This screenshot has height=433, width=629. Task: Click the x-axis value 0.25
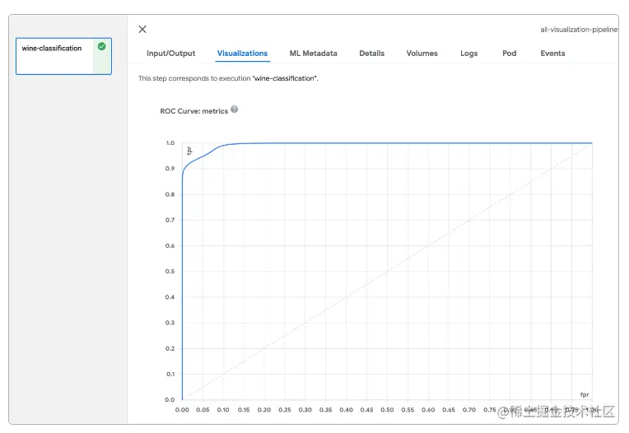click(285, 410)
